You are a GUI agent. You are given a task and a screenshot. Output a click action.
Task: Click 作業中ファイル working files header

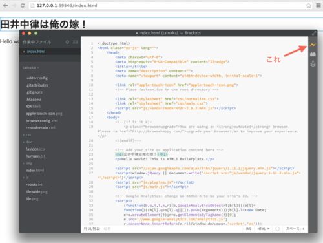tap(37, 42)
